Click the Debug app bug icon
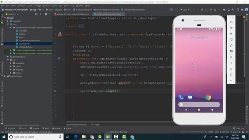The width and height of the screenshot is (249, 140). 202,10
